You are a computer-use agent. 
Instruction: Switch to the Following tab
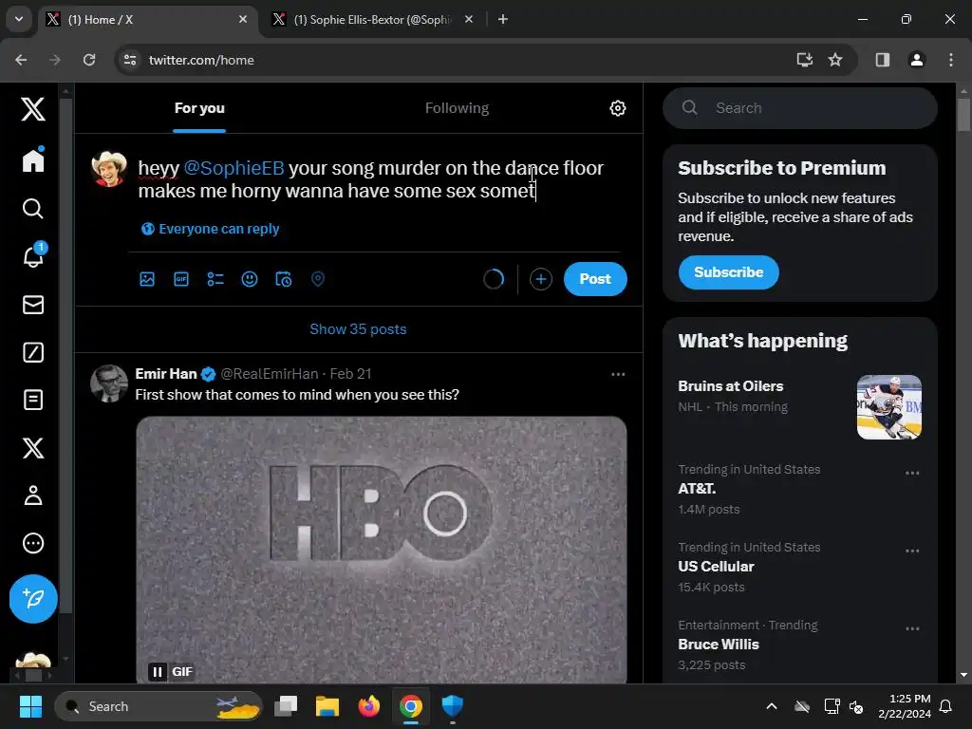[x=457, y=108]
